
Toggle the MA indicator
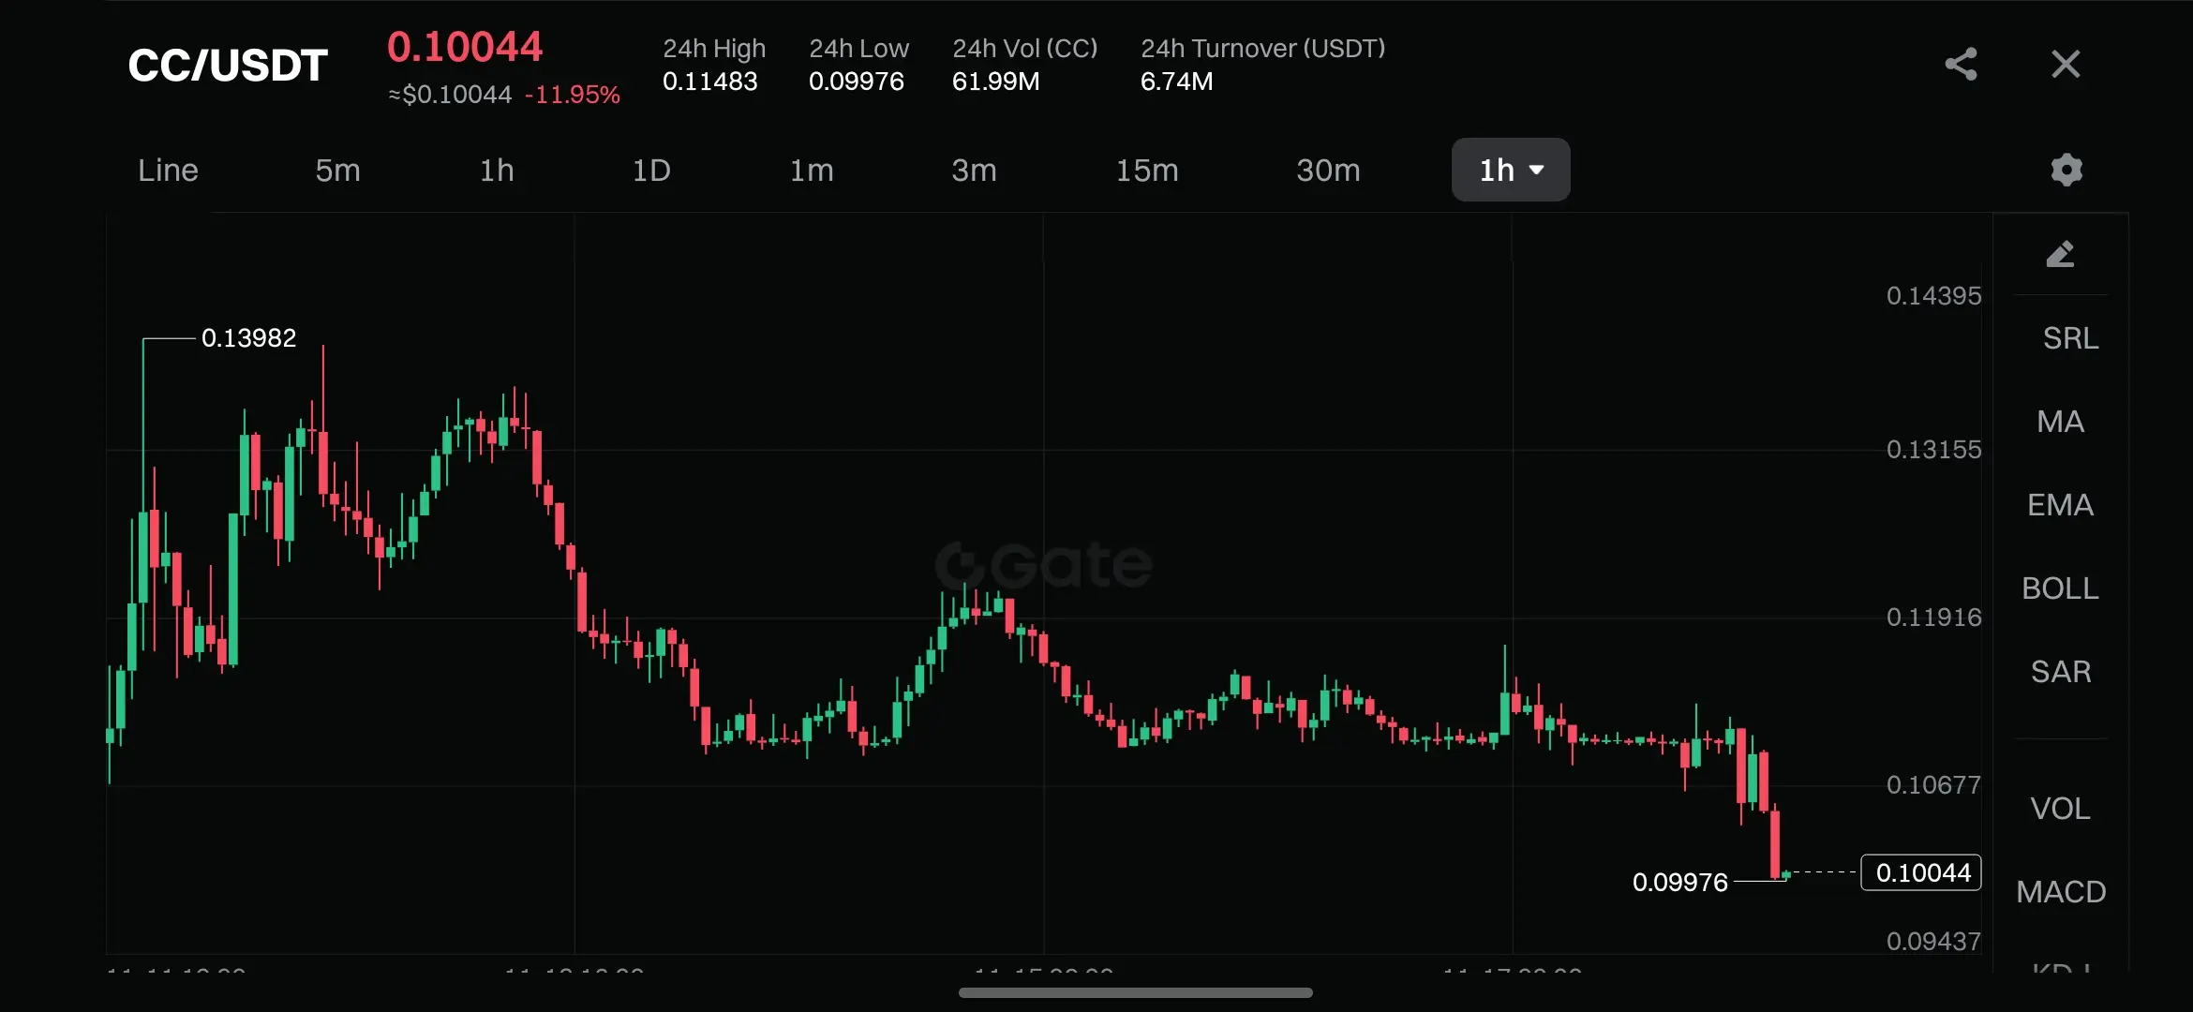[x=2060, y=421]
